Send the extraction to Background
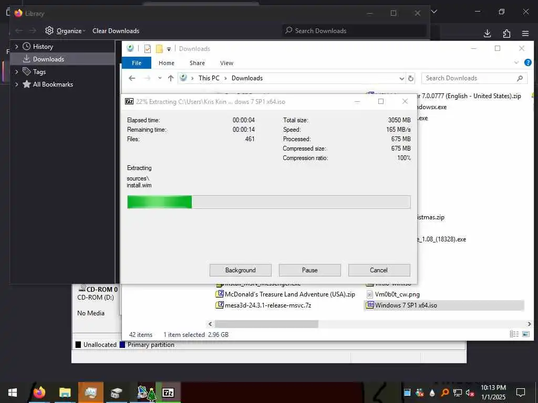 pos(241,270)
